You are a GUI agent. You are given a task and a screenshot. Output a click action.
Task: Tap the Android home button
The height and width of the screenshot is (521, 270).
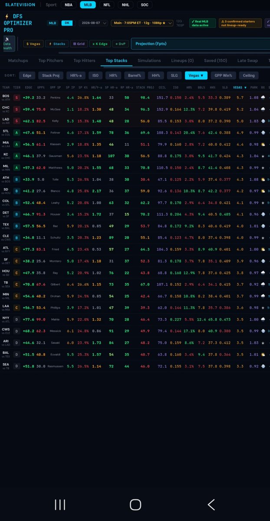click(x=135, y=505)
